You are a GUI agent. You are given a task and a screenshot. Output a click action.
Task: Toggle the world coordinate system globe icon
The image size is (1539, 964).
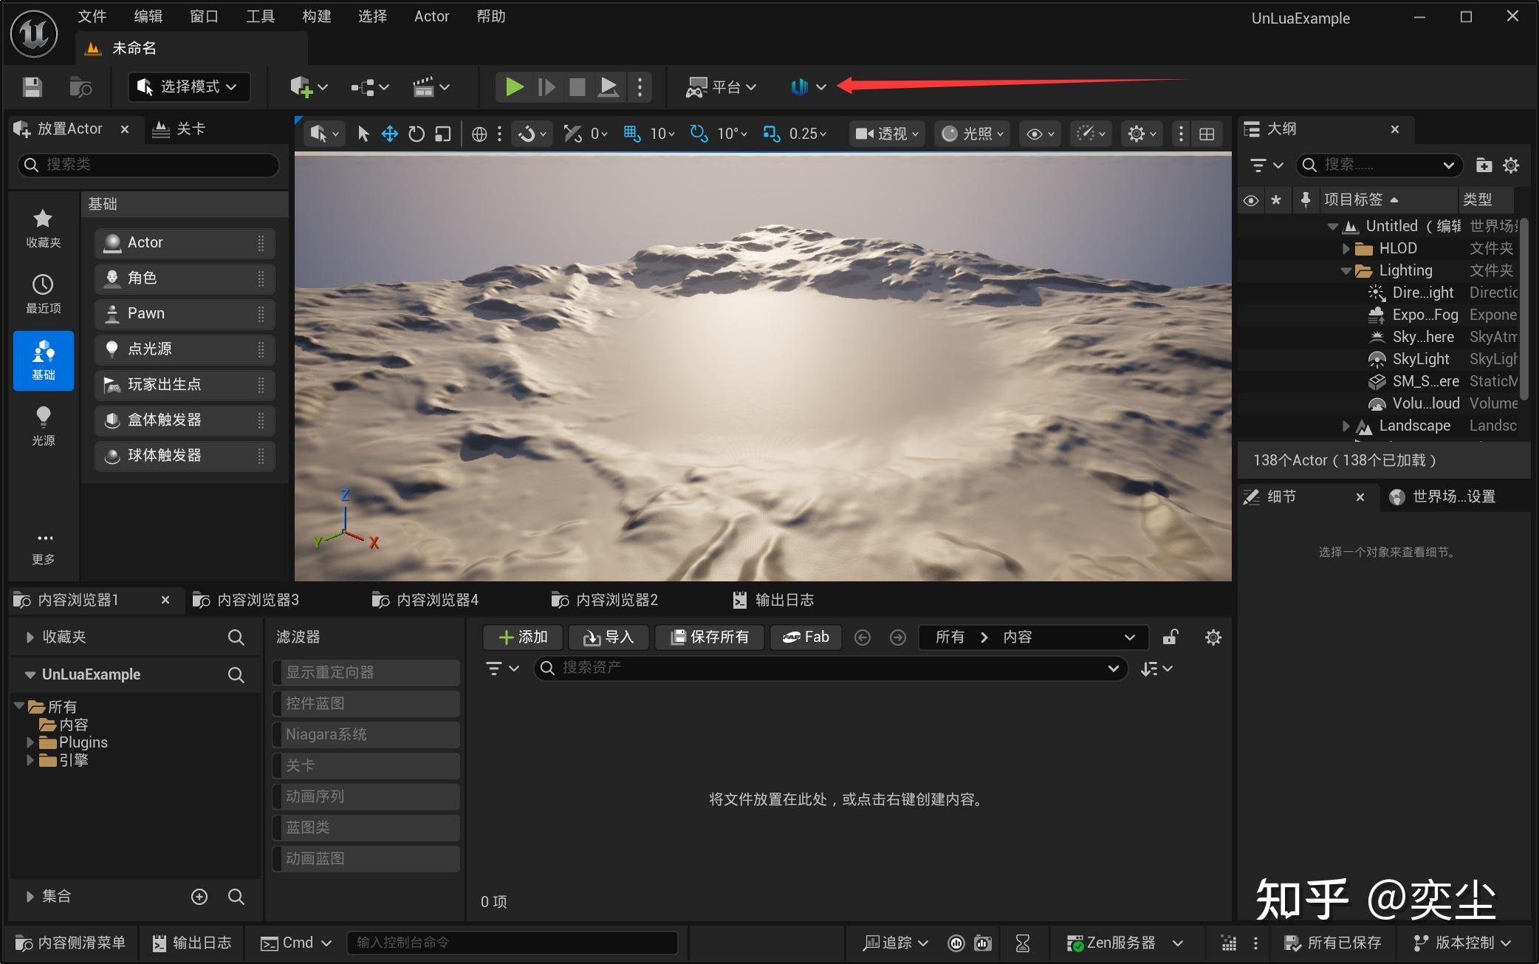coord(479,134)
